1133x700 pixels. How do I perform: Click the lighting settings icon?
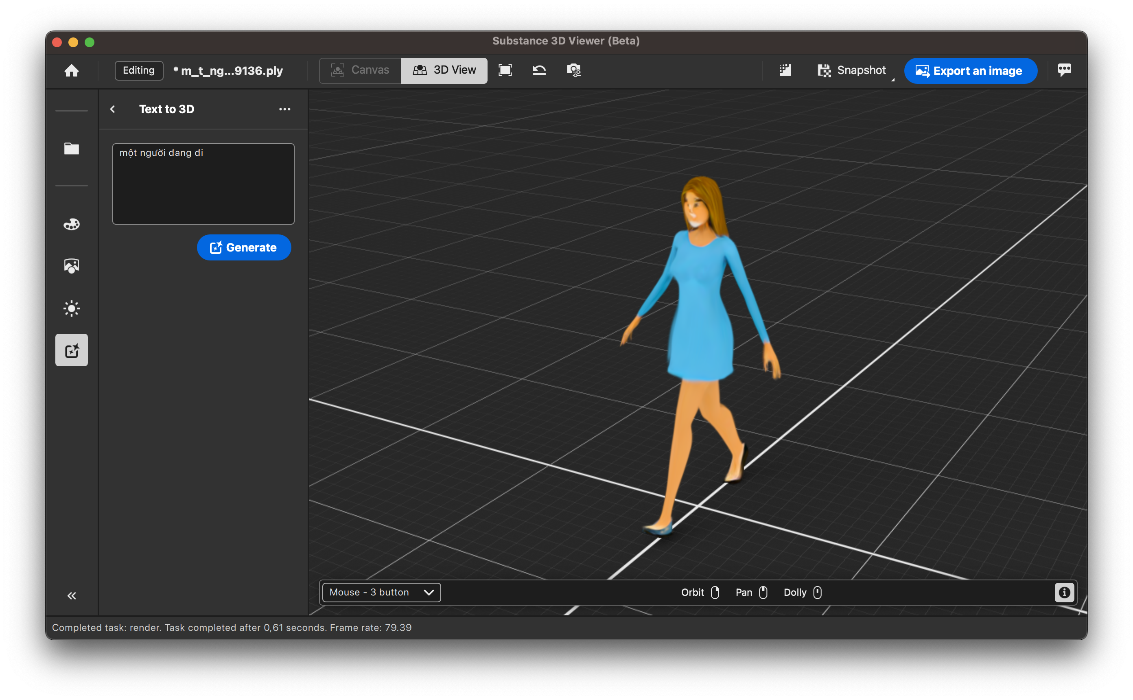pyautogui.click(x=71, y=308)
